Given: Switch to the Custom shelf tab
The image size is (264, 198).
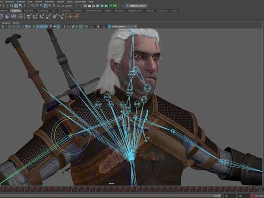Looking at the screenshot, I should coord(78,11).
